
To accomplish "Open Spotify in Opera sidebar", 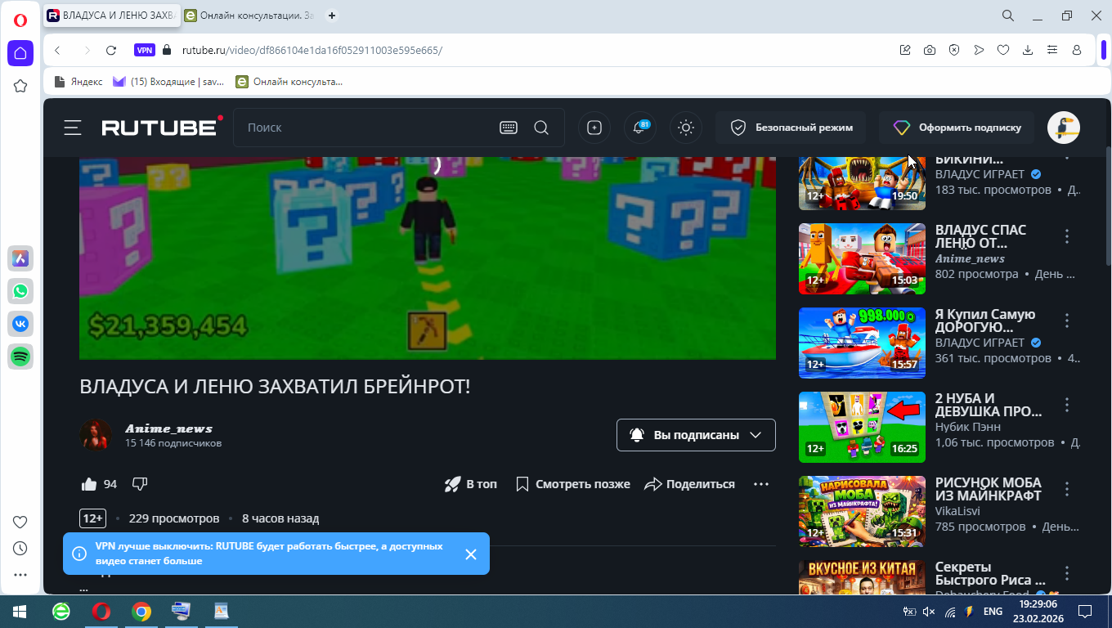I will pyautogui.click(x=20, y=356).
